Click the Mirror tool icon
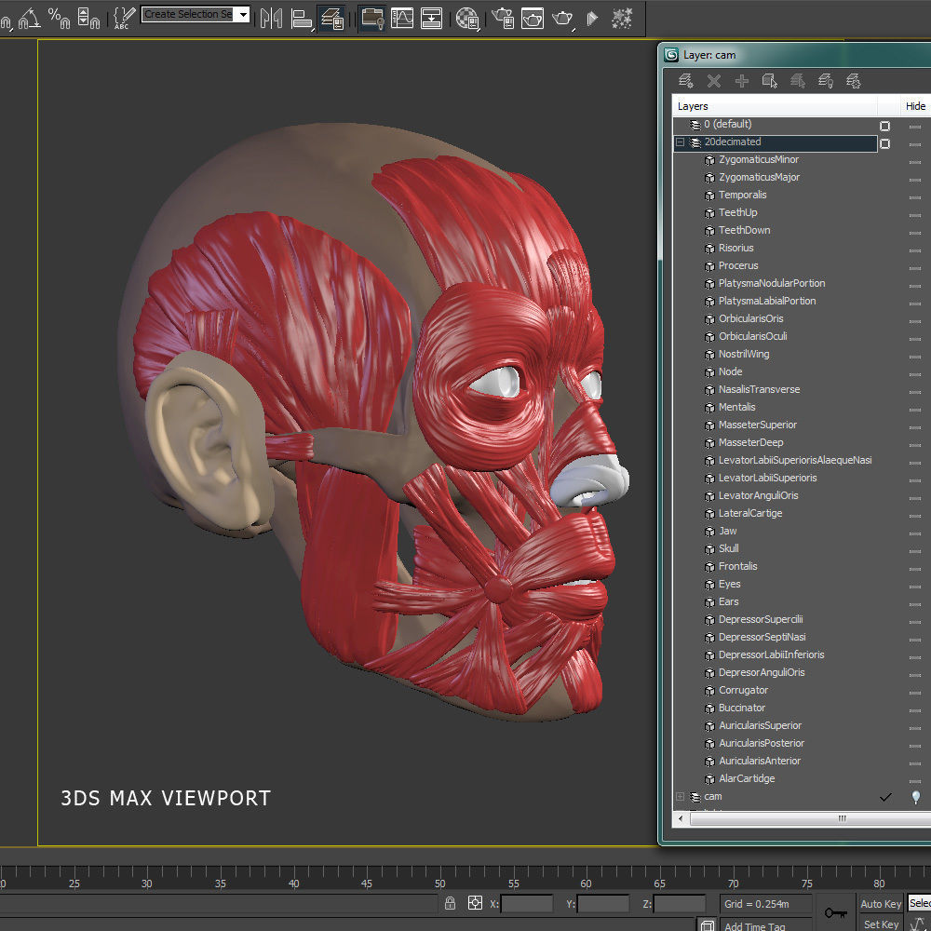 coord(271,18)
